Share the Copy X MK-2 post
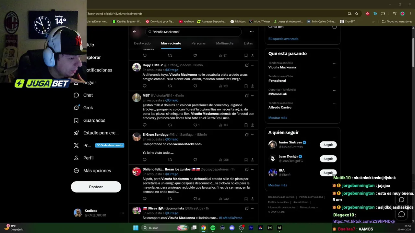This screenshot has height=233, width=415. pyautogui.click(x=253, y=86)
